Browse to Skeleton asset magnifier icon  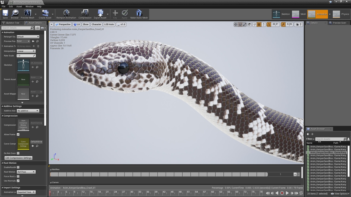pyautogui.click(x=37, y=67)
